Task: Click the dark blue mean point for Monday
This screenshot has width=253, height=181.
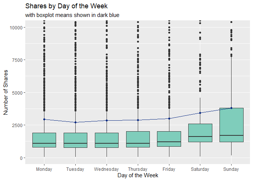Action: click(44, 120)
